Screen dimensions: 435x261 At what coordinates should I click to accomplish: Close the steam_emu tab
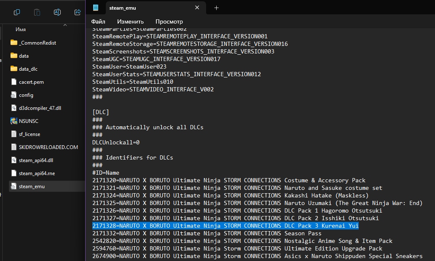197,8
